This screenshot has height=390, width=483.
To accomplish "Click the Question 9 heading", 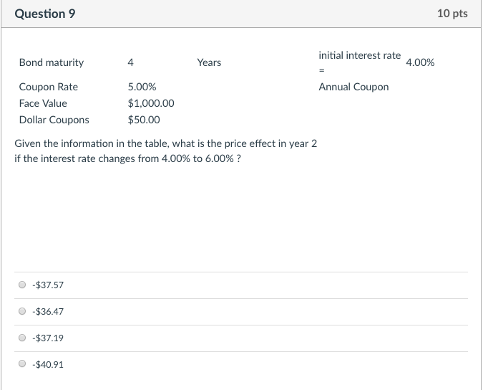I will (45, 14).
